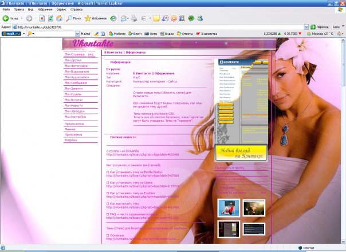Open the Правка menu

(x=19, y=10)
